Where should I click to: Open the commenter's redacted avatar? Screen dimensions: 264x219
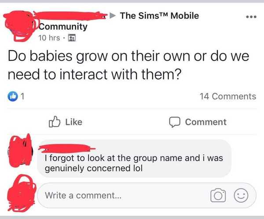20,150
